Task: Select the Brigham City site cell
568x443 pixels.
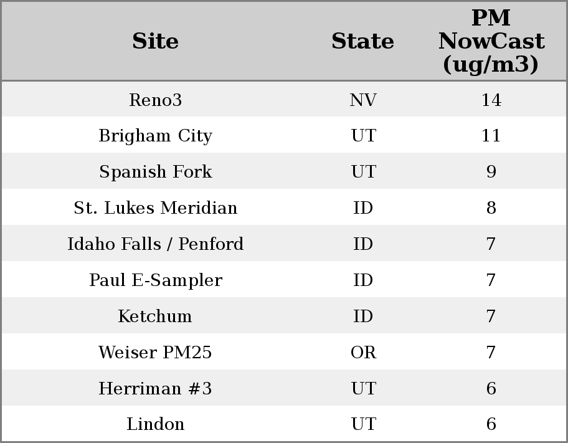Action: (x=155, y=136)
